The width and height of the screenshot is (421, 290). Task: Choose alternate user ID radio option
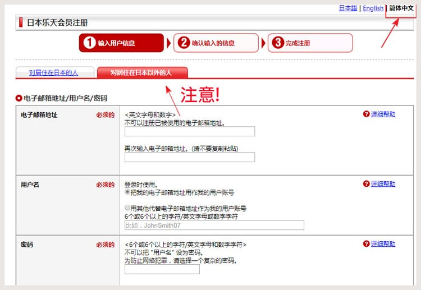127,208
